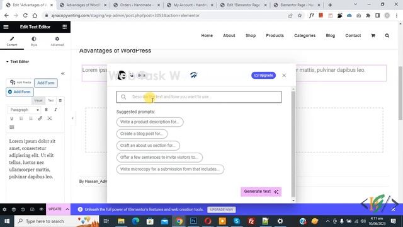The width and height of the screenshot is (403, 227).
Task: Open the Paragraph format dropdown
Action: point(24,110)
